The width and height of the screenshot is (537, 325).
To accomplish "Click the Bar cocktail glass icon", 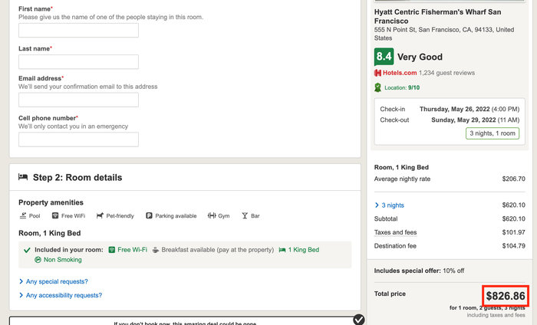I will 245,215.
